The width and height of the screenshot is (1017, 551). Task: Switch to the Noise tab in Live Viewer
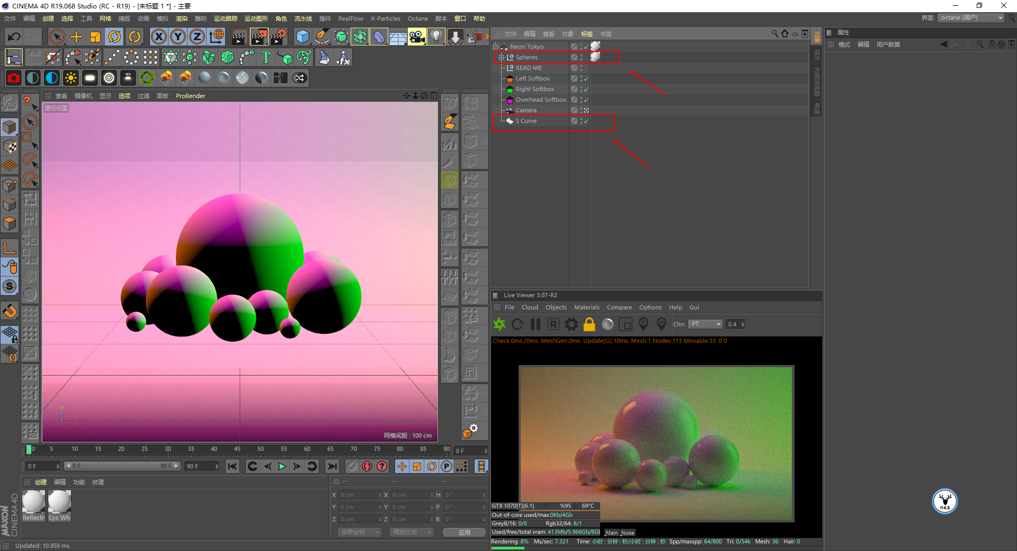(x=627, y=532)
